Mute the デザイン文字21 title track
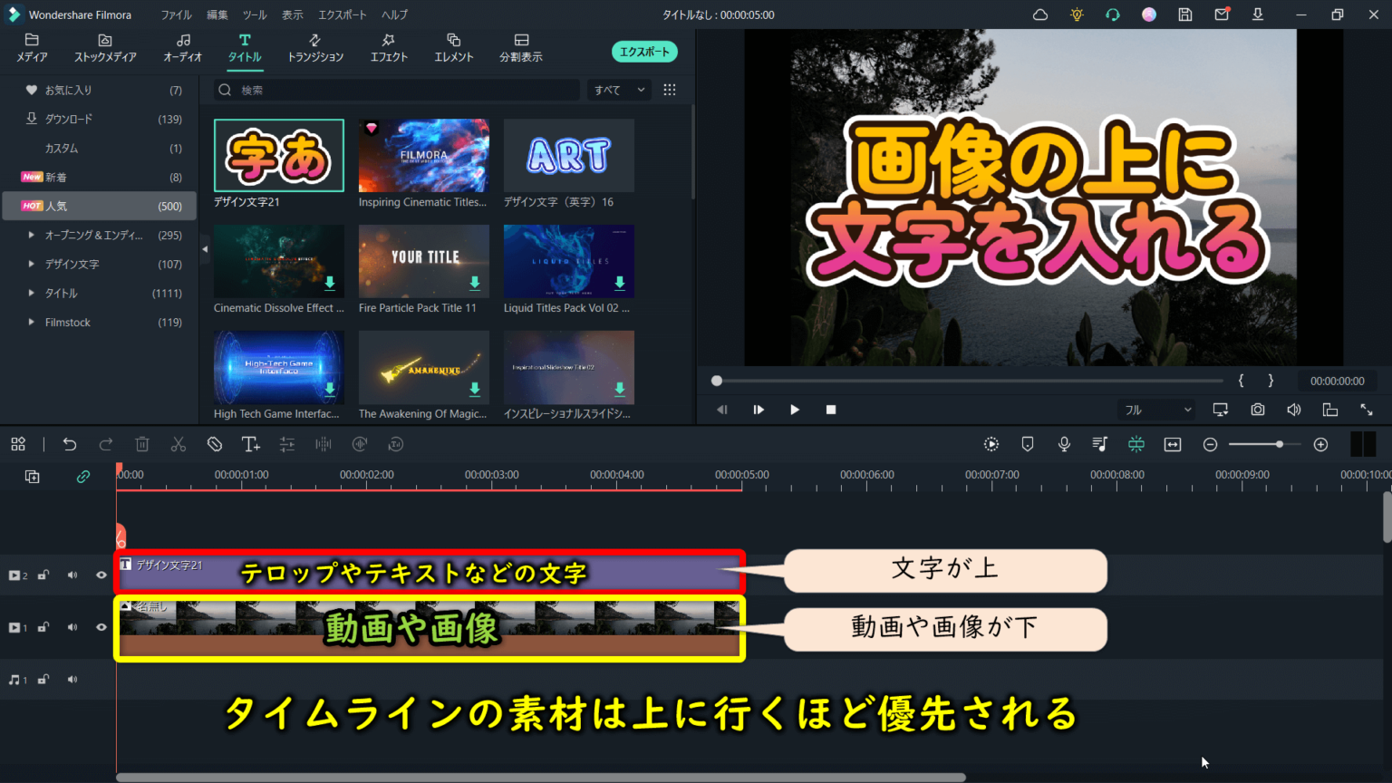Screen dimensions: 1392x783 72,574
